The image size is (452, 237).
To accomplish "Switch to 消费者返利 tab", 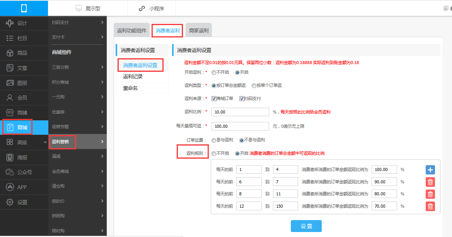I will pos(167,30).
